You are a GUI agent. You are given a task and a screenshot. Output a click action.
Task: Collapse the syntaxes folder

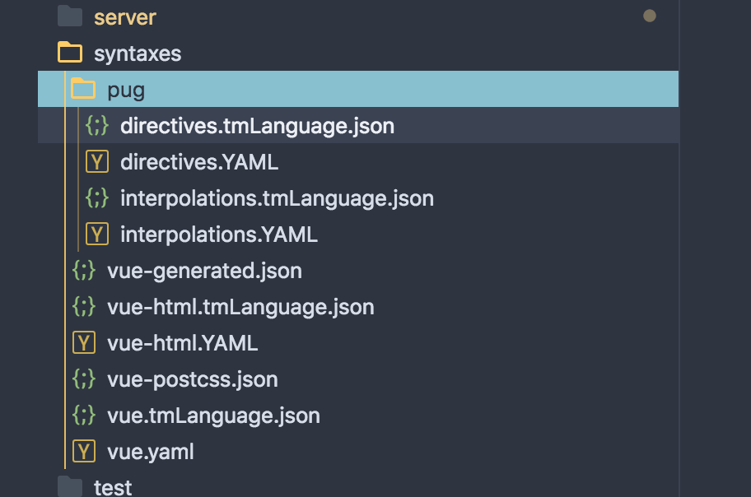[x=70, y=53]
